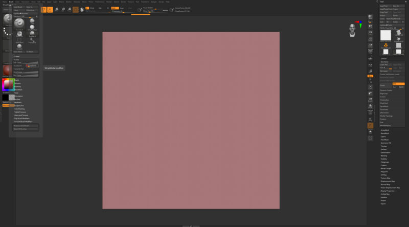Toggle the Zadd button
Image resolution: width=409 pixels, height=227 pixels.
click(115, 8)
